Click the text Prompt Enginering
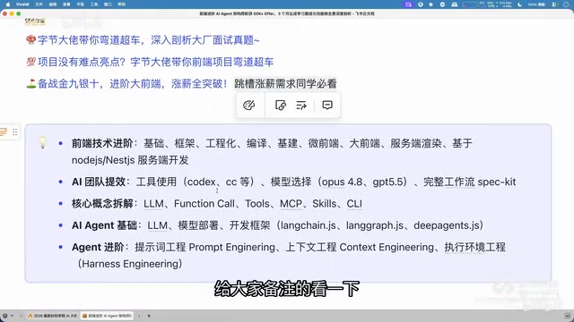 coord(231,247)
